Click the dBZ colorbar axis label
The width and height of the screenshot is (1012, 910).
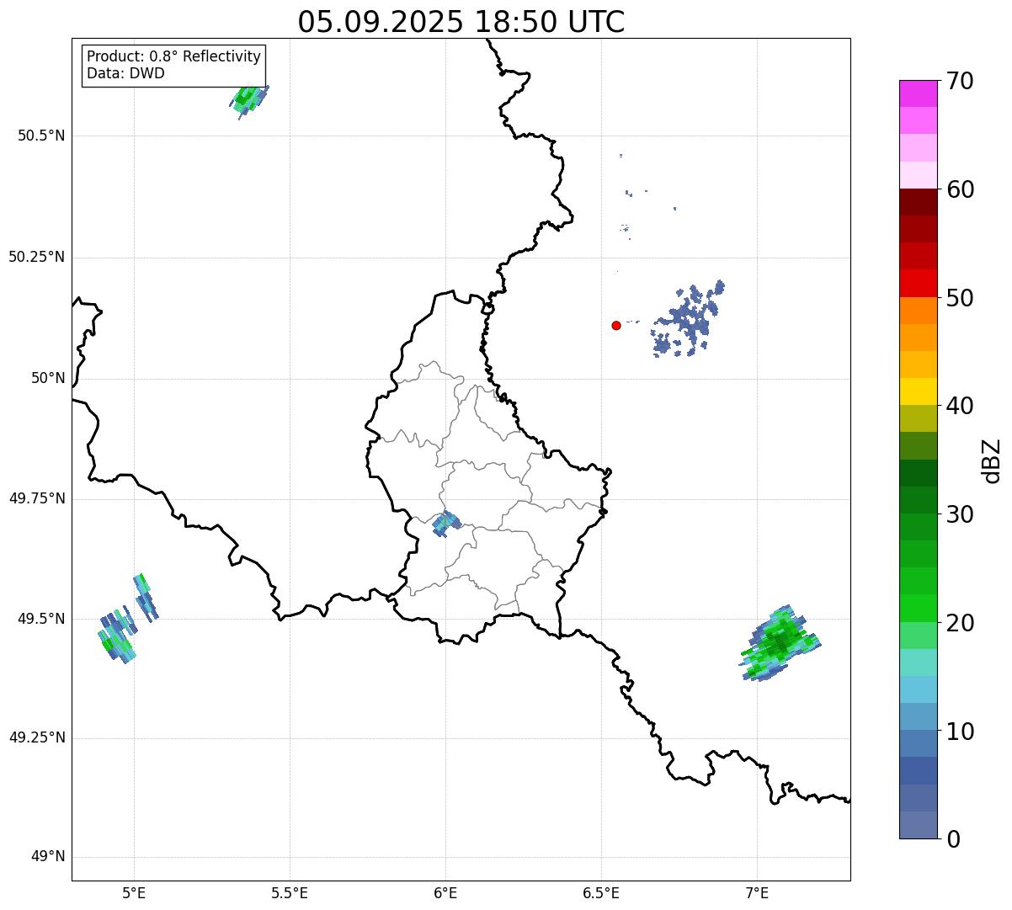pos(992,460)
